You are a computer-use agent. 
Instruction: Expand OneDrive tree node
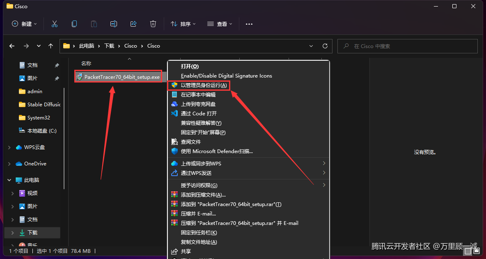click(x=9, y=164)
